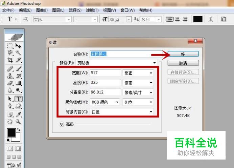This screenshot has height=168, width=234.
Task: Open the 滤镜(T) menu
Action: (92, 10)
